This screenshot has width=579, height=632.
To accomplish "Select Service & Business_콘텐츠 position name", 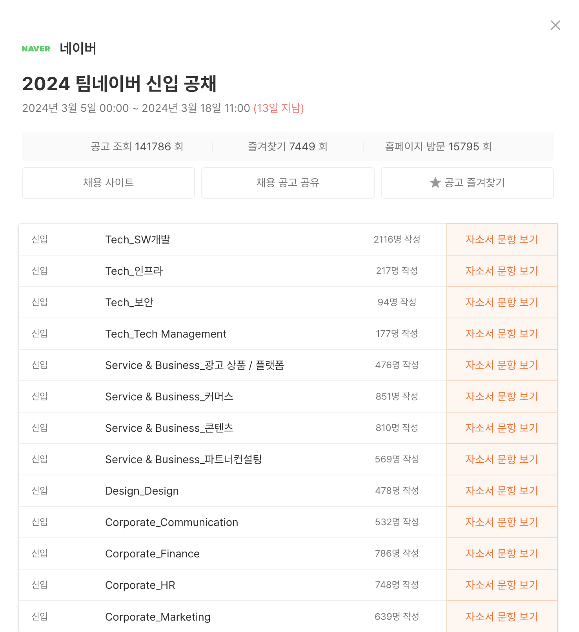I will click(x=169, y=428).
